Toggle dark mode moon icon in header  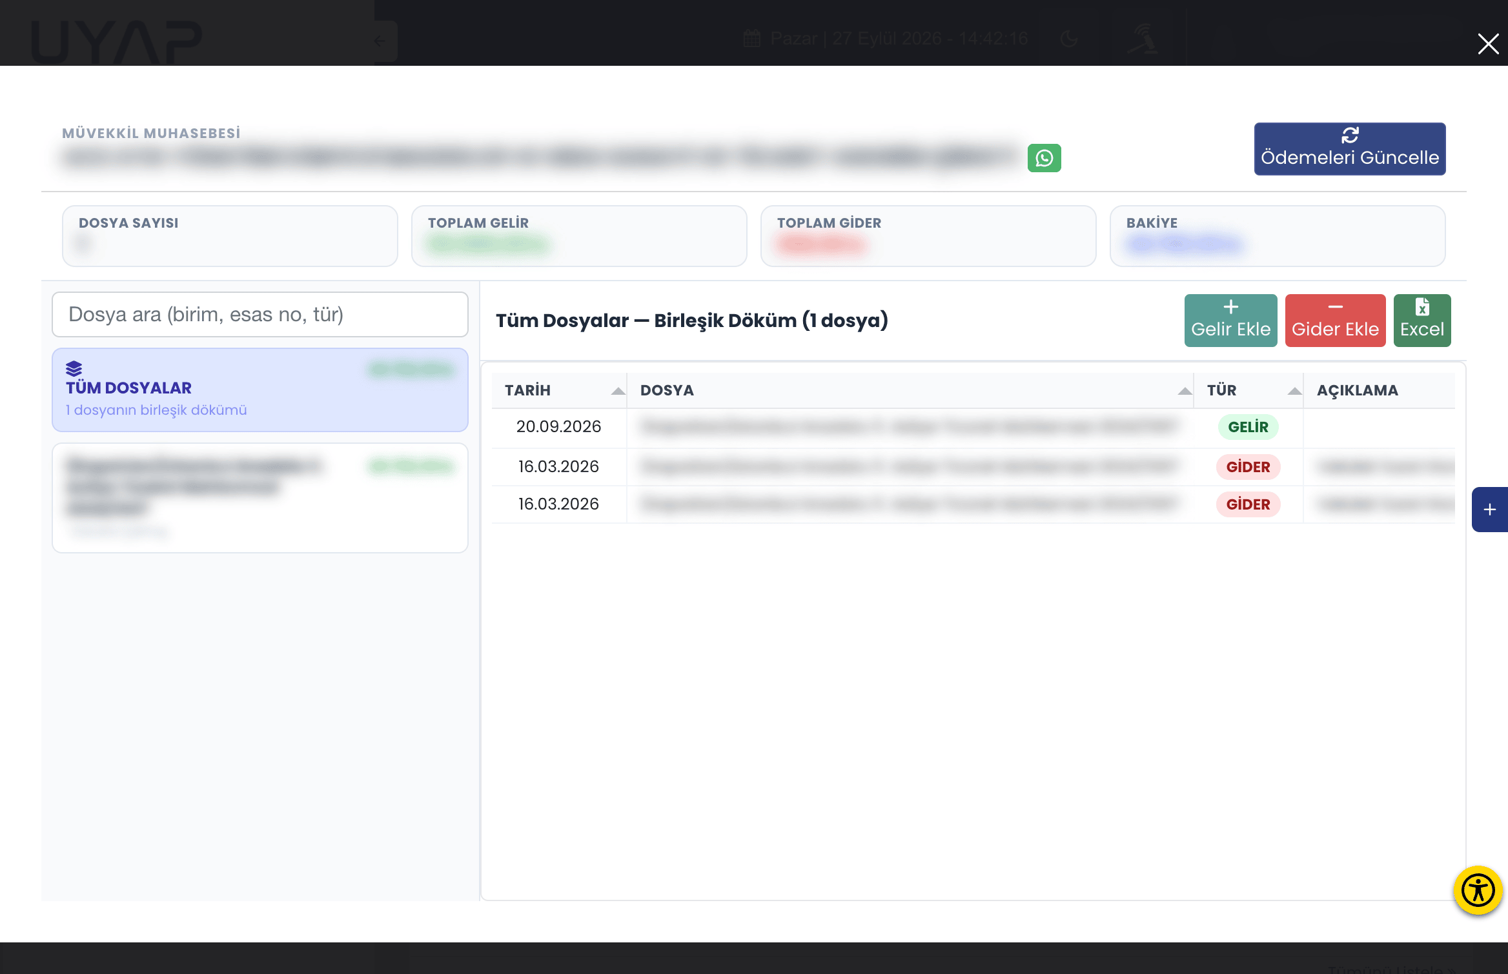(x=1069, y=39)
